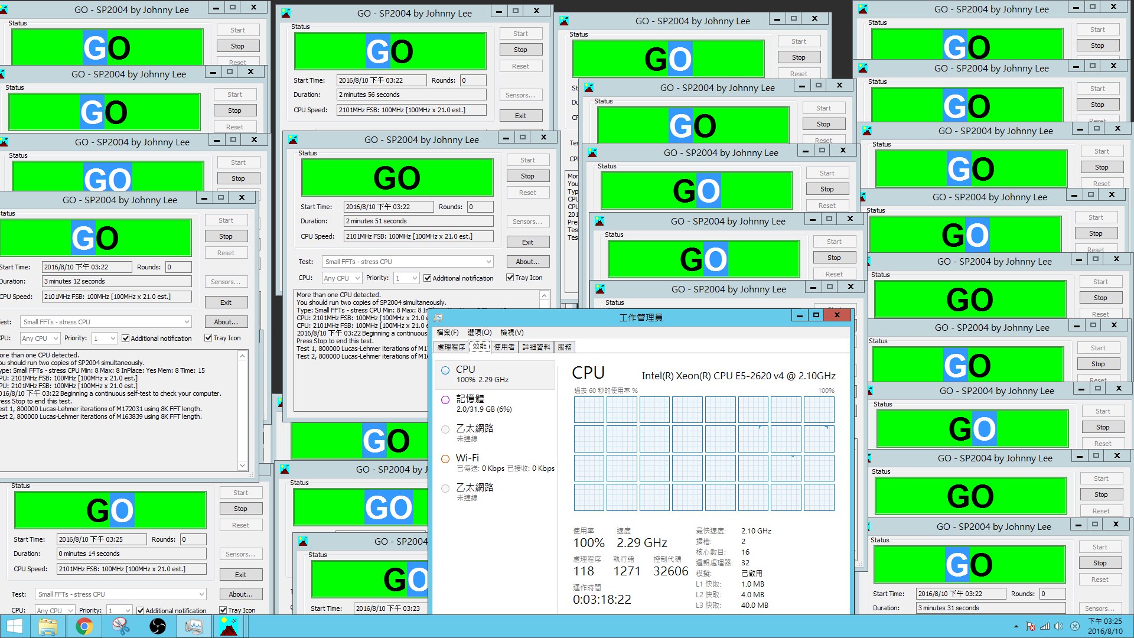Click the SP2004 volcano icon in the taskbar

coord(229,626)
